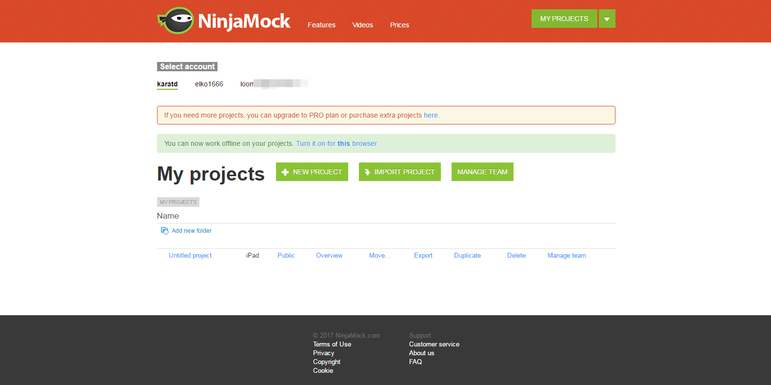This screenshot has height=385, width=771.
Task: Switch to the elko1666 account
Action: [x=209, y=84]
